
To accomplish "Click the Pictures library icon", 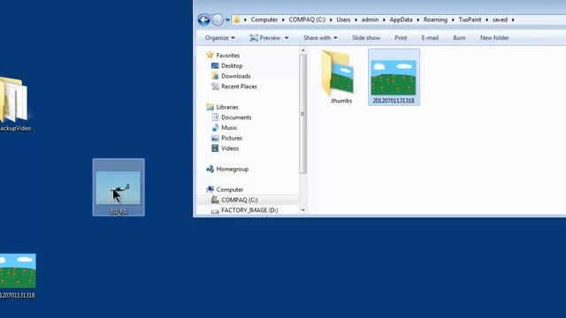I will (x=215, y=138).
